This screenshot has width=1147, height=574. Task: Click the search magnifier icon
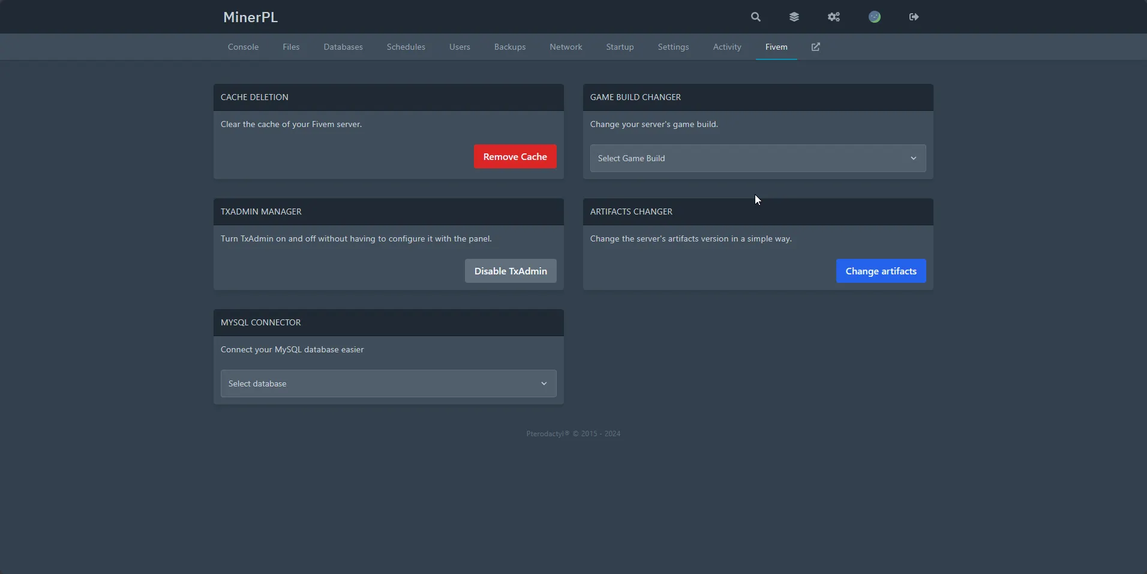coord(756,17)
